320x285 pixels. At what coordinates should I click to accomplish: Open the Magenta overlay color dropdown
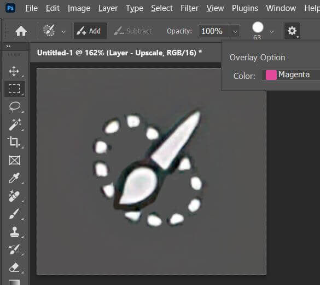coord(291,75)
